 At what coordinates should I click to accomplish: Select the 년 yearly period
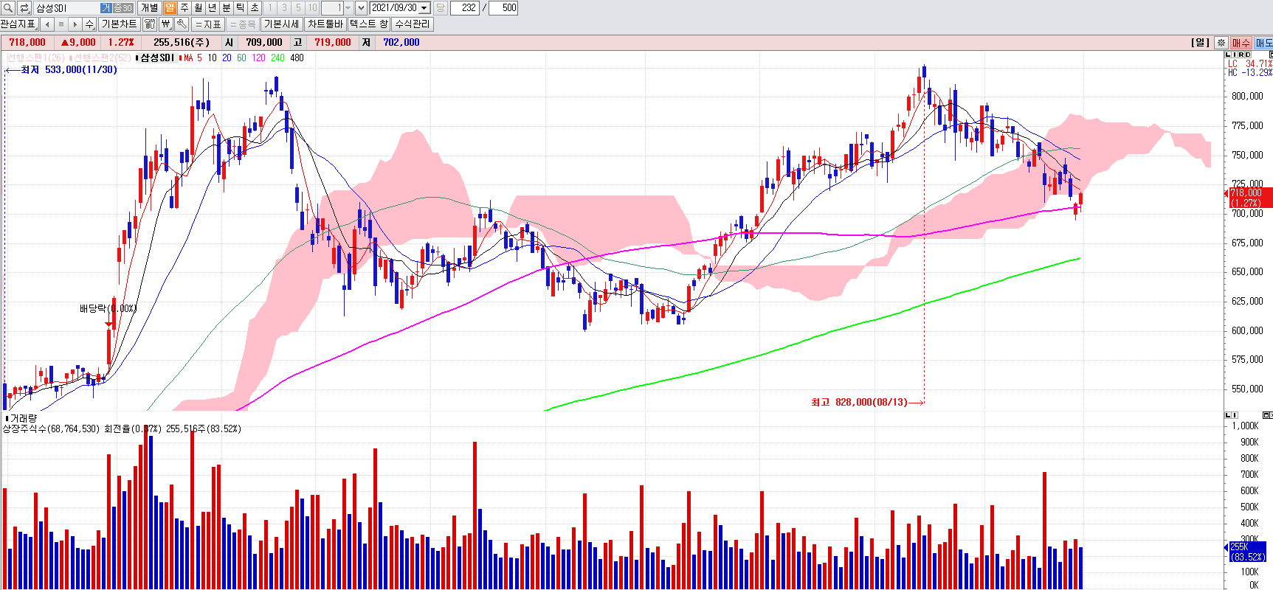point(212,8)
